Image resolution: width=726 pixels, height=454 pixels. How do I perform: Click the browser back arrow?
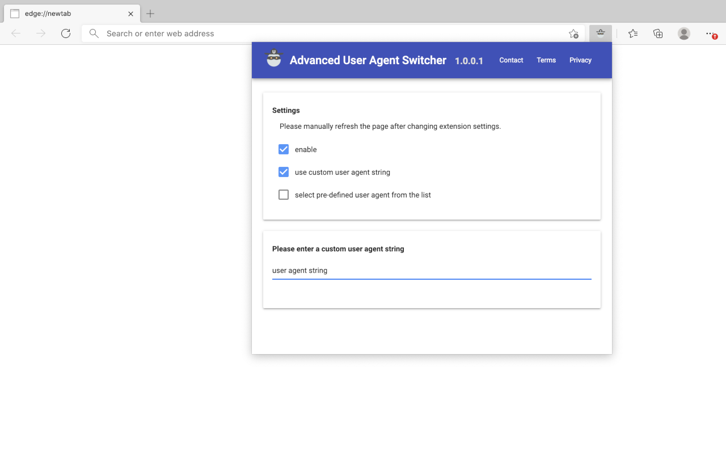[16, 33]
